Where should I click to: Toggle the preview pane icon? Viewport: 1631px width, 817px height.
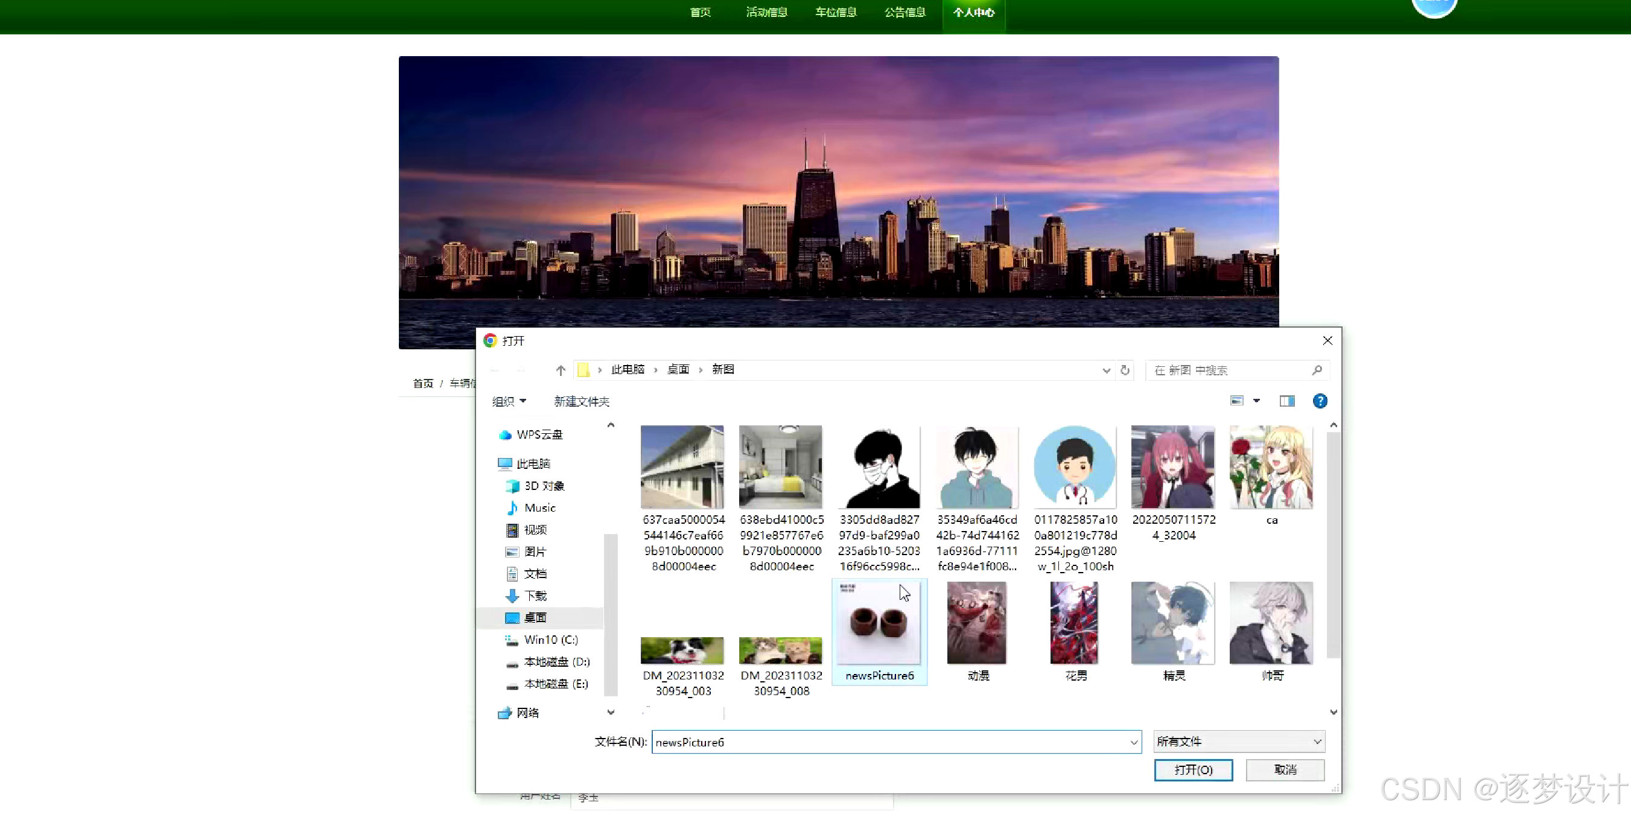coord(1286,401)
